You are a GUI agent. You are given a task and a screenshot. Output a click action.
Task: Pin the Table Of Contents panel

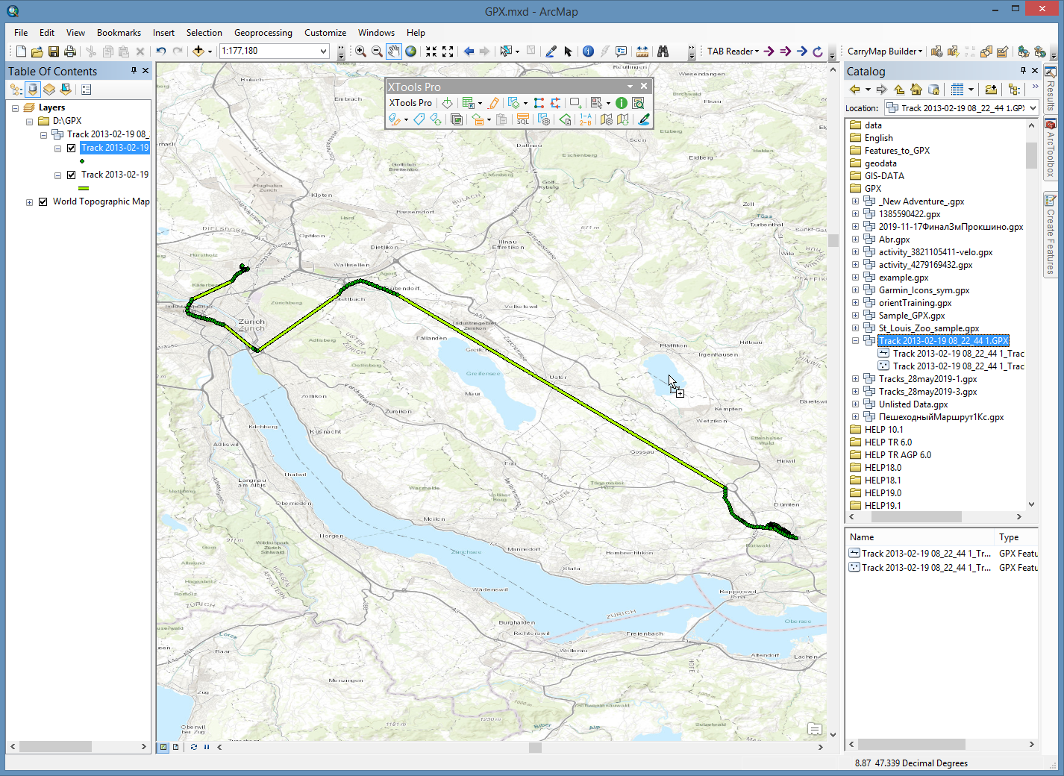[x=134, y=70]
